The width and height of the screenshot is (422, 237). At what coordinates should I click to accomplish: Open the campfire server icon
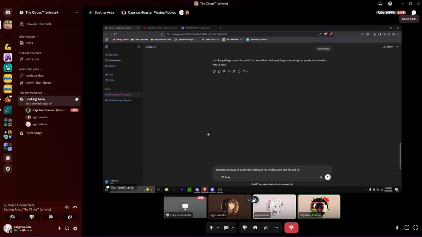[x=8, y=99]
